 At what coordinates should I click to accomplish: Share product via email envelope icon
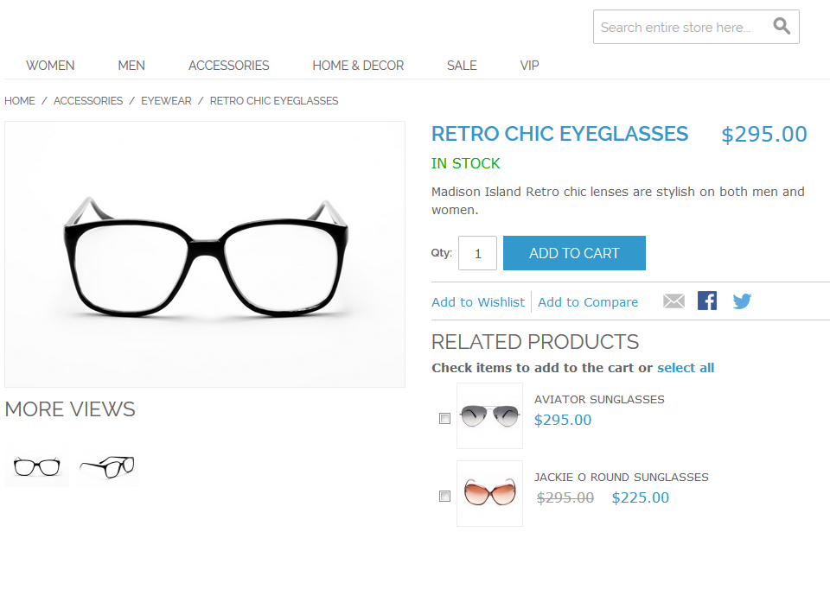[674, 301]
